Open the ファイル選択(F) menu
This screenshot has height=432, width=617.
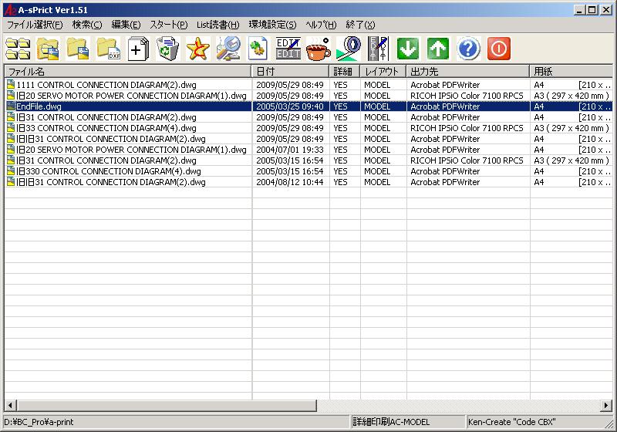pyautogui.click(x=35, y=25)
